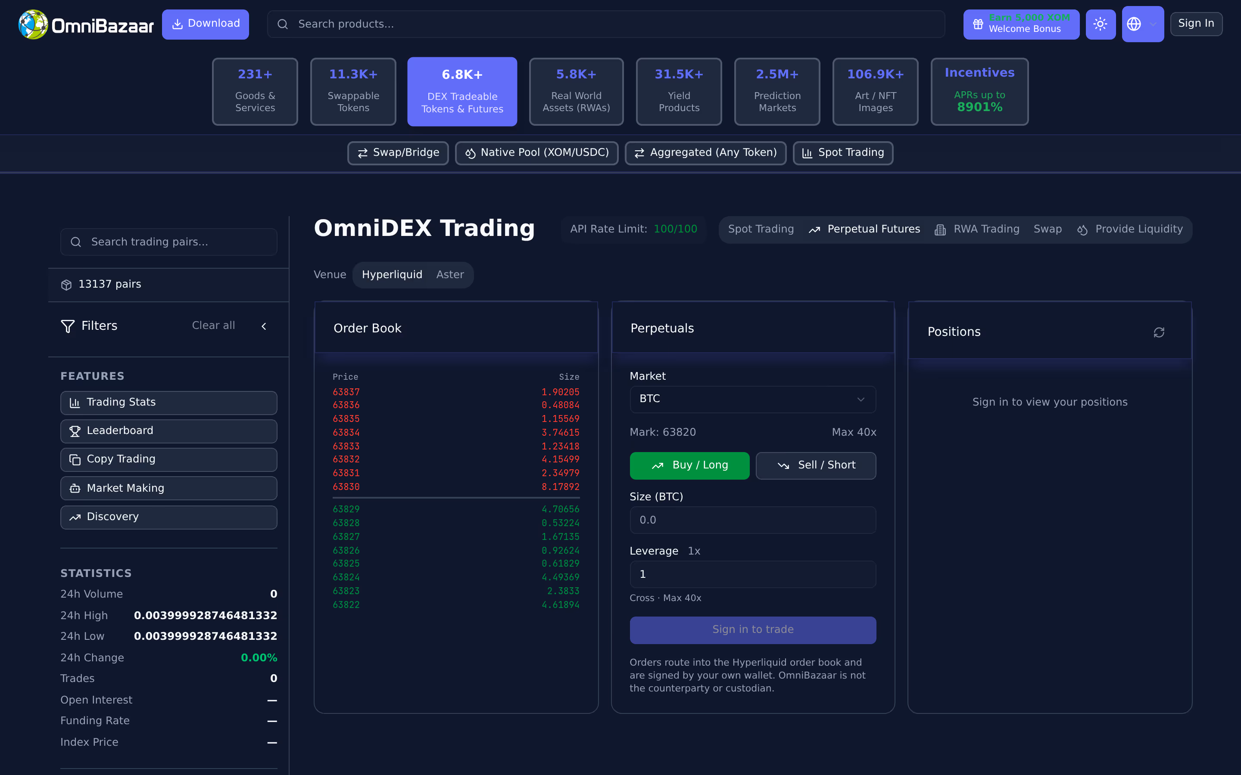Open the language globe dropdown
Screen dimensions: 1241x775
point(1143,24)
